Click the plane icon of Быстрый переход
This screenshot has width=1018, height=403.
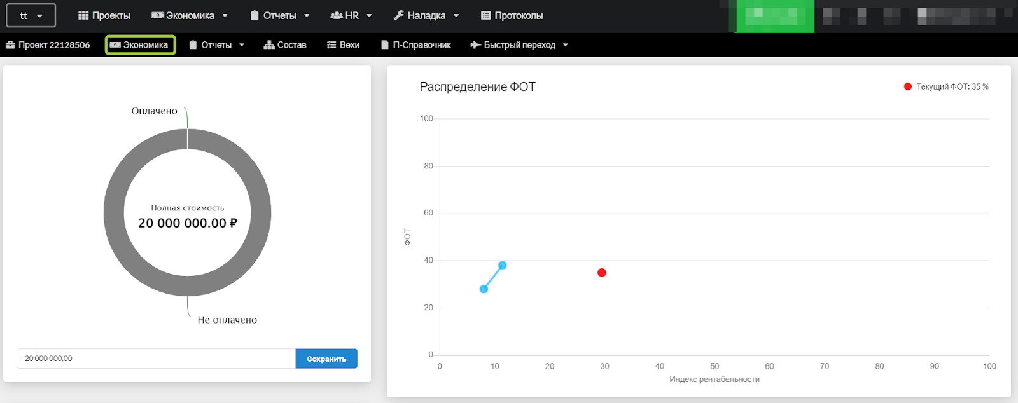[x=475, y=45]
